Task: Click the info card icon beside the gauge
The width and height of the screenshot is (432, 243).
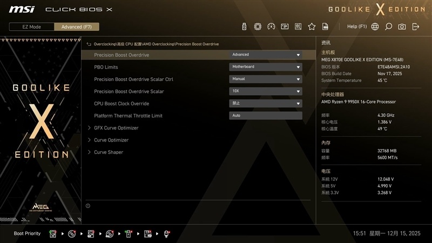Action: coord(285,26)
